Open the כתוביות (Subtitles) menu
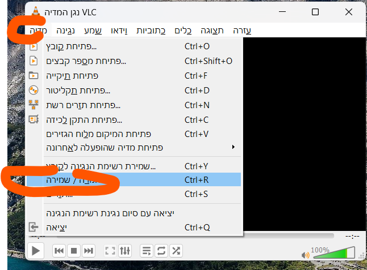This screenshot has width=367, height=270. [151, 31]
